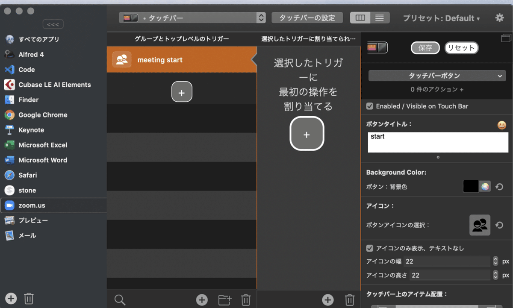Select zoom.us in the app sidebar

pos(34,205)
